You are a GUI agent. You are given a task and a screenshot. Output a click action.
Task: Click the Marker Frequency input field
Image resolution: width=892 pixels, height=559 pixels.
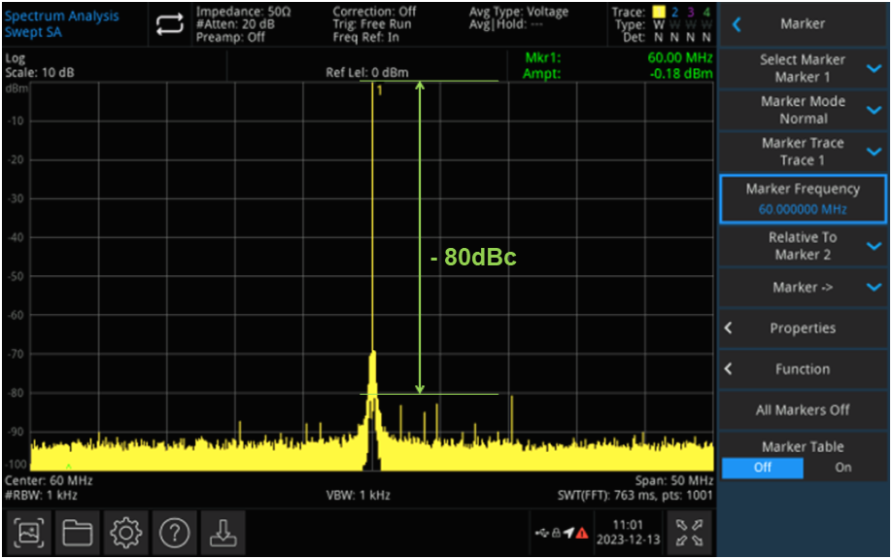coord(803,199)
